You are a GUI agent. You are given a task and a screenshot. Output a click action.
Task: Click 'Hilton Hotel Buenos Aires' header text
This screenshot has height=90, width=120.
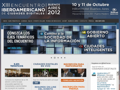(90, 9)
